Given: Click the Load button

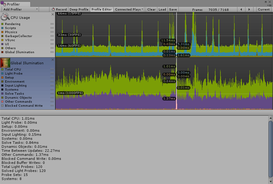Looking at the screenshot, I should tap(162, 10).
